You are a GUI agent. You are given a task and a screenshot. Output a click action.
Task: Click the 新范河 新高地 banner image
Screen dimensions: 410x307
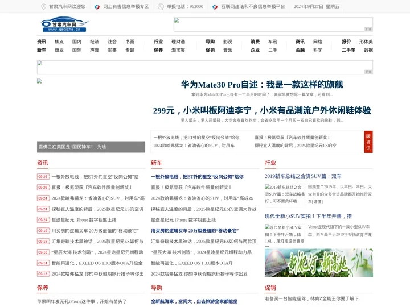319,263
